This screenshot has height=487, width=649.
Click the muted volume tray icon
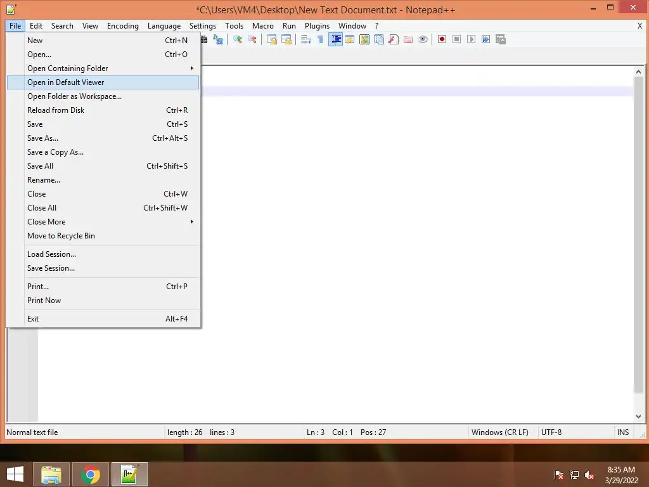pos(589,475)
